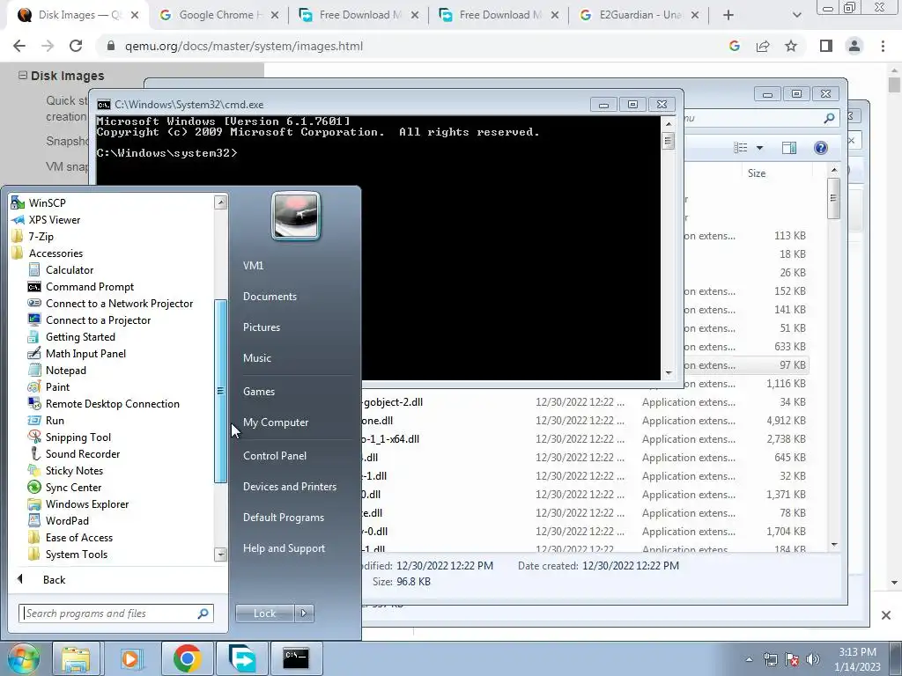Image resolution: width=902 pixels, height=676 pixels.
Task: Open Free Download Manager taskbar icon
Action: [242, 658]
